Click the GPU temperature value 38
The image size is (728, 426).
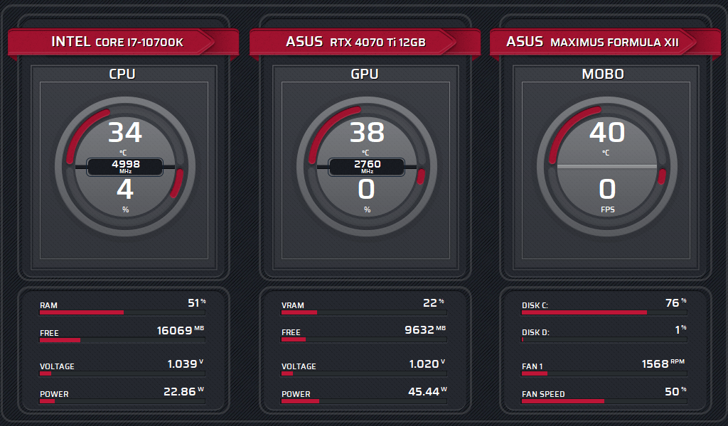(x=367, y=133)
